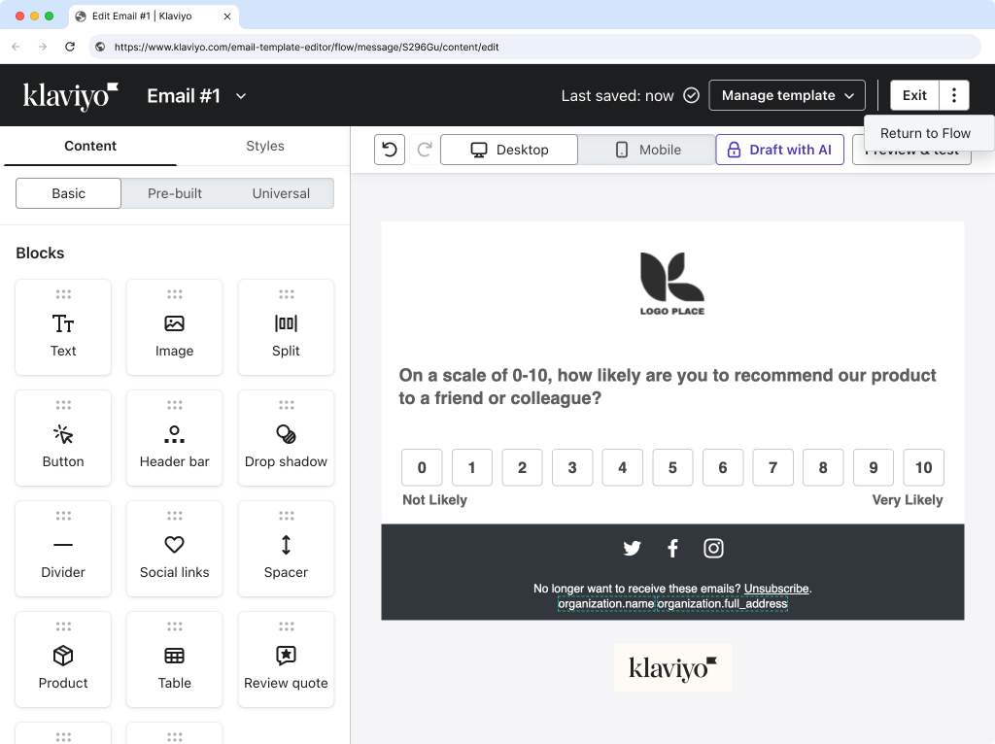Screen dimensions: 995x744
Task: Add a Button block
Action: [63, 438]
